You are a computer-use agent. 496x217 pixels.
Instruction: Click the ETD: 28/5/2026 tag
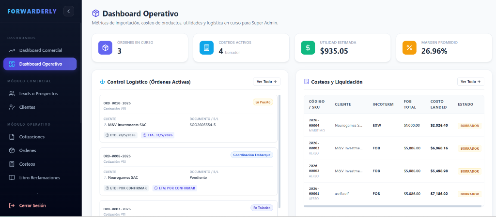[x=121, y=135]
